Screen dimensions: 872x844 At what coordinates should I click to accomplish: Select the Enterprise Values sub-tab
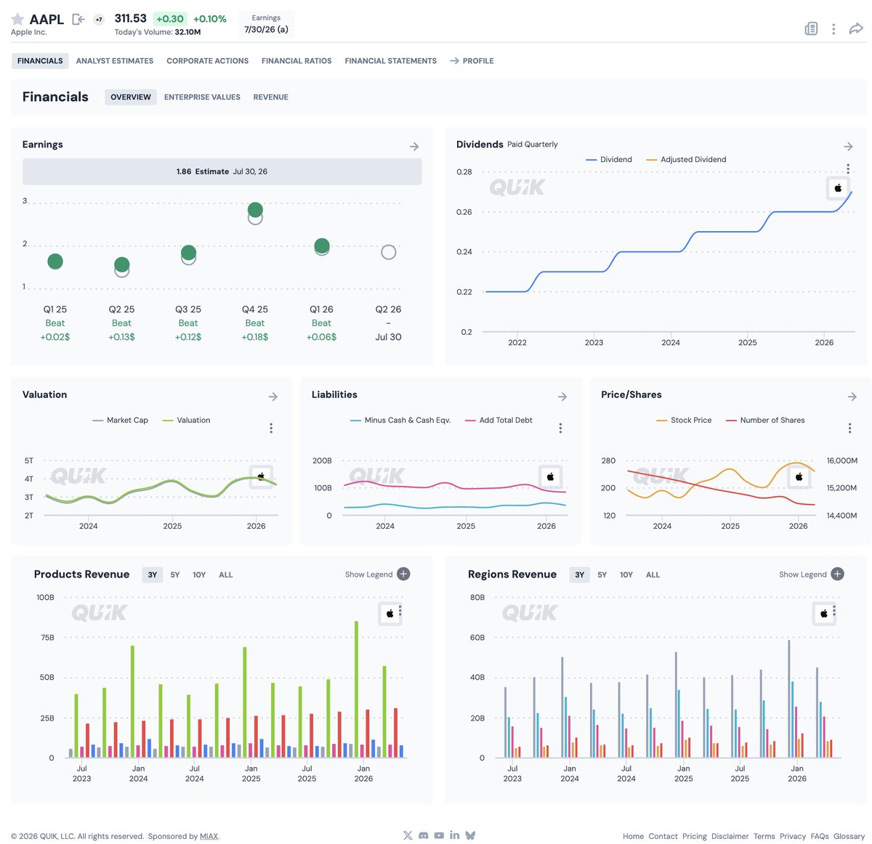pos(202,97)
